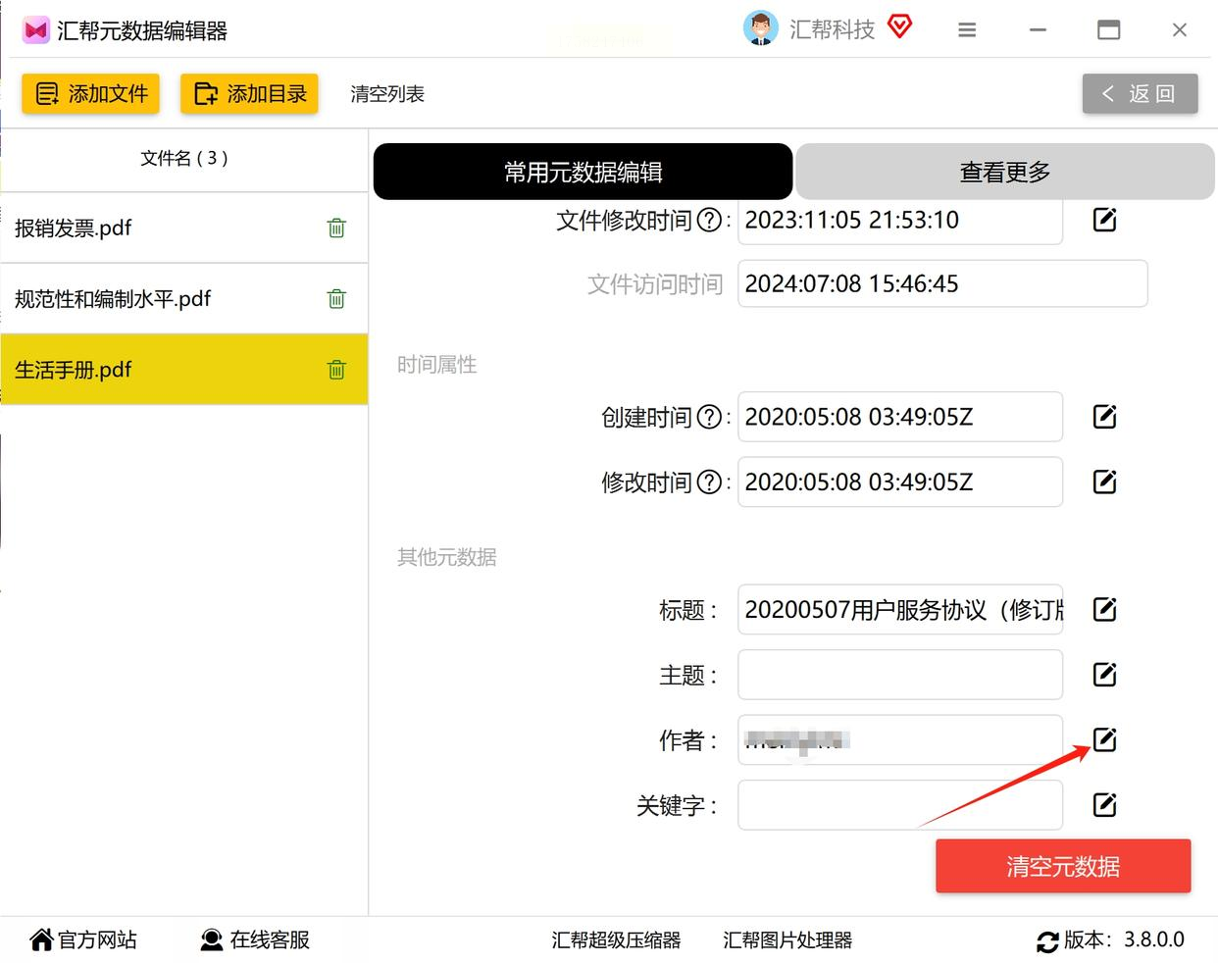Open the hamburger menu in the title bar

click(967, 30)
